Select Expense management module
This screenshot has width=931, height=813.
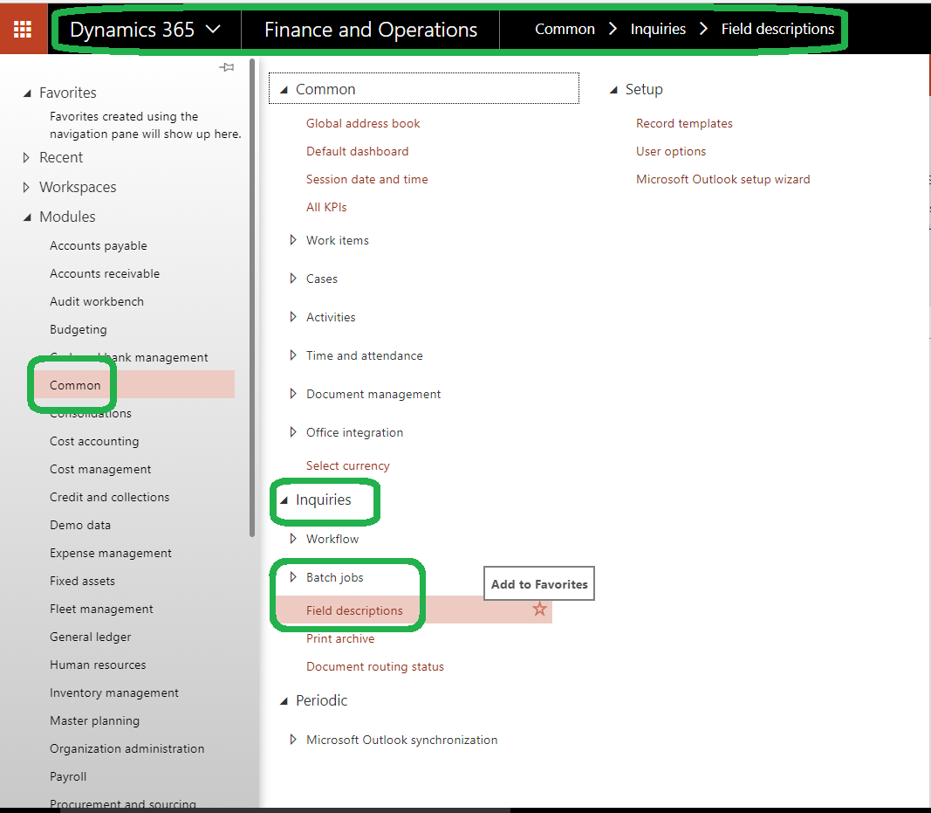[x=111, y=554]
